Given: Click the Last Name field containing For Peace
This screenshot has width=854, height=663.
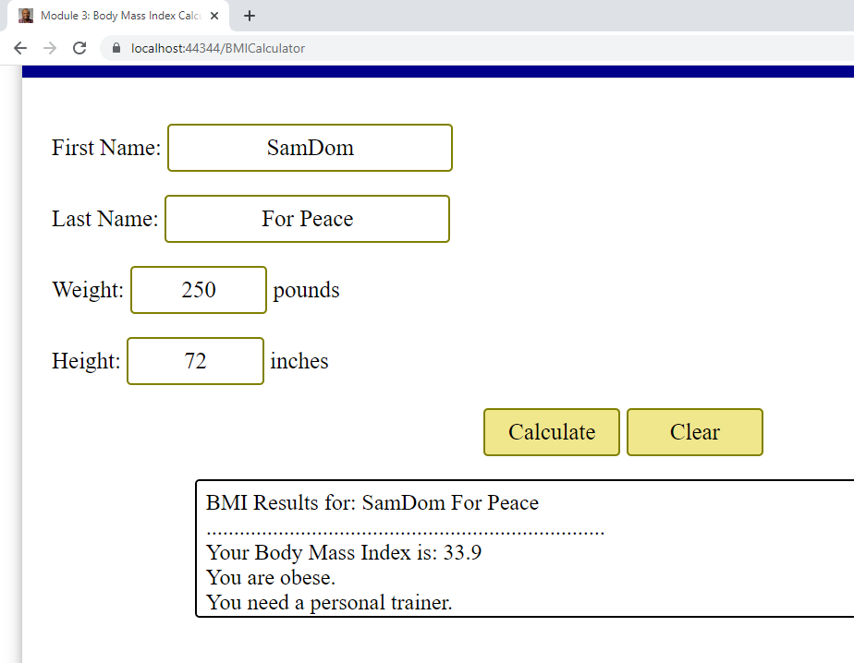Looking at the screenshot, I should (x=307, y=219).
